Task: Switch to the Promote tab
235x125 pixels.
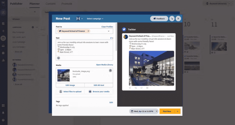Action: click(x=67, y=3)
